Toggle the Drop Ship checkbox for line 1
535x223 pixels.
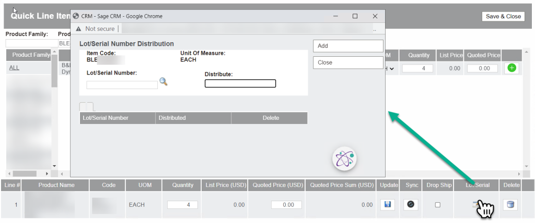(x=437, y=205)
